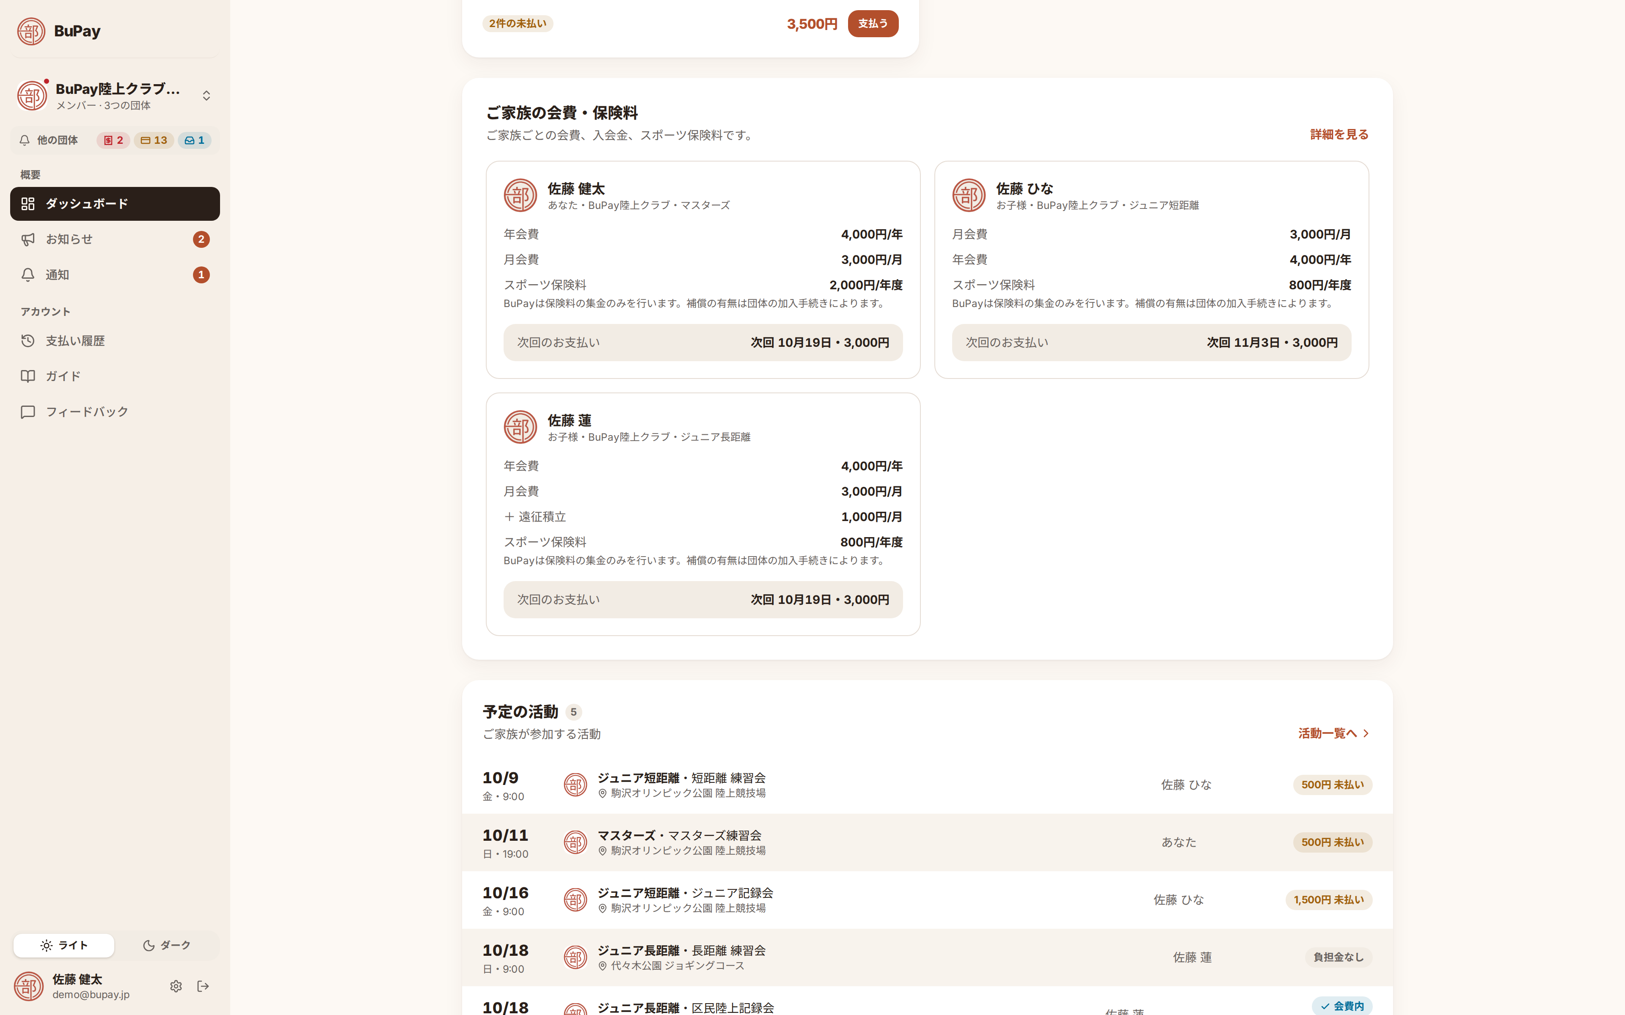Click the 負担金なし badge for 長距離 練習会
1625x1015 pixels.
click(x=1338, y=957)
